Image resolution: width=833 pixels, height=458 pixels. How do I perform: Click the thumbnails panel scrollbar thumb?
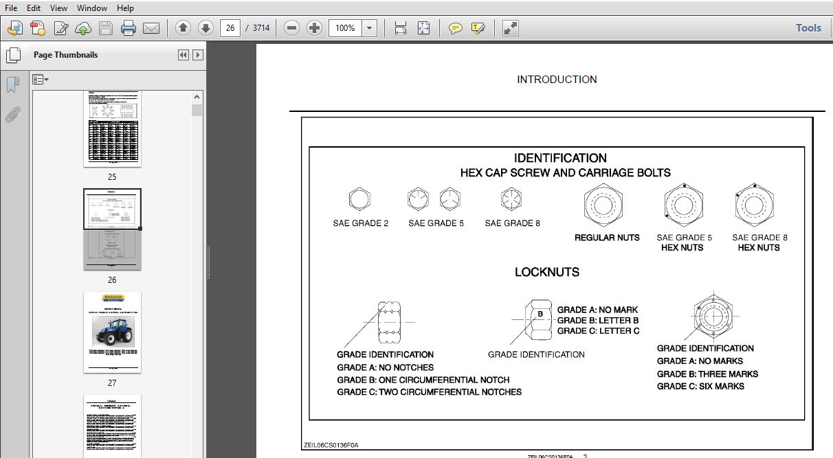pos(197,110)
